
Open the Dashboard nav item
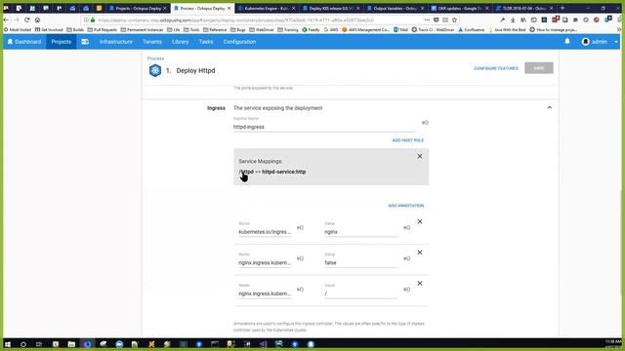[x=24, y=42]
